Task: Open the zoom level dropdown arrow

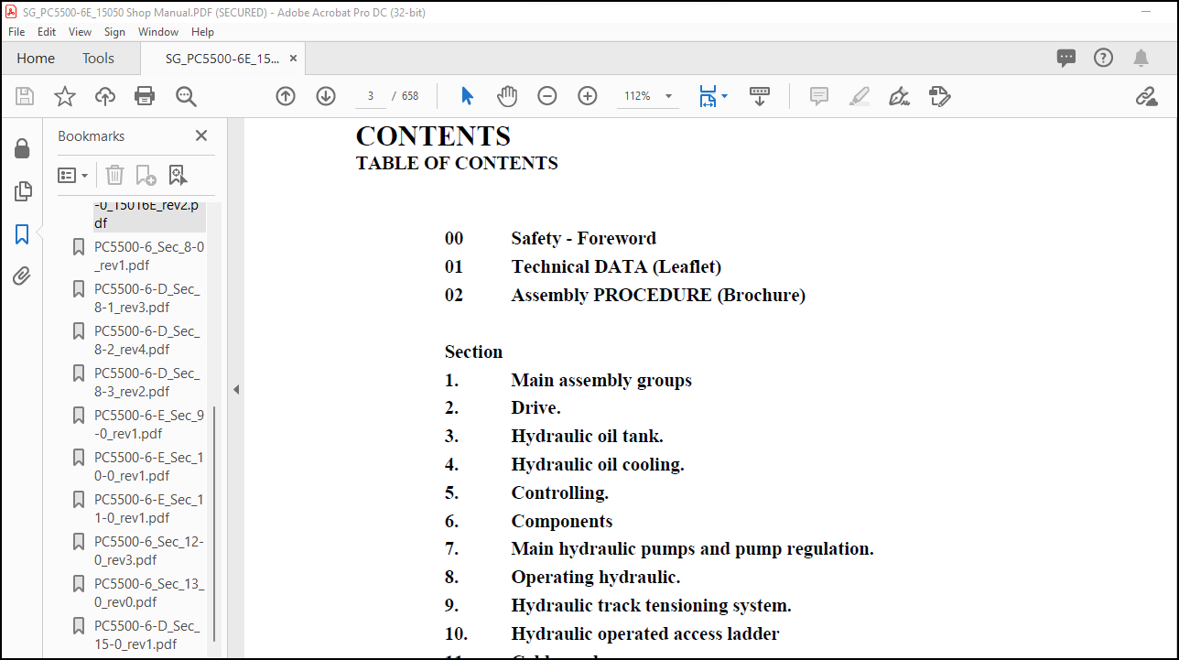Action: point(669,96)
